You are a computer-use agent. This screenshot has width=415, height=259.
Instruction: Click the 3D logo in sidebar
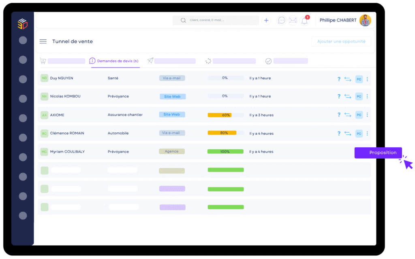(x=23, y=24)
